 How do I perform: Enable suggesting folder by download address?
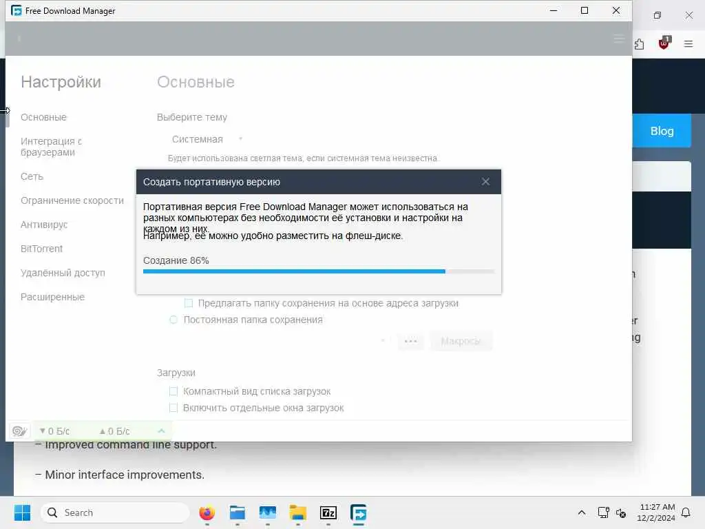tap(189, 303)
